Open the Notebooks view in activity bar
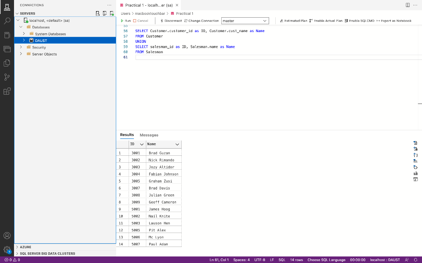 pyautogui.click(x=7, y=35)
